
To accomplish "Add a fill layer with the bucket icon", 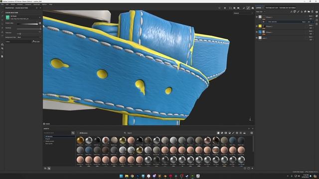I will pyautogui.click(x=302, y=12).
